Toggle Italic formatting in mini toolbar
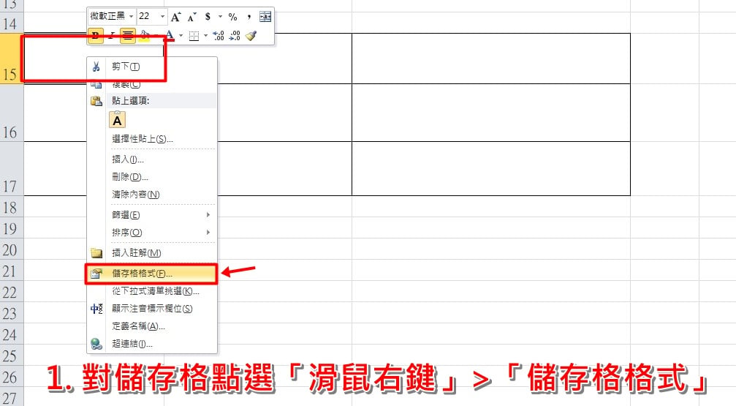The height and width of the screenshot is (406, 736). (112, 35)
